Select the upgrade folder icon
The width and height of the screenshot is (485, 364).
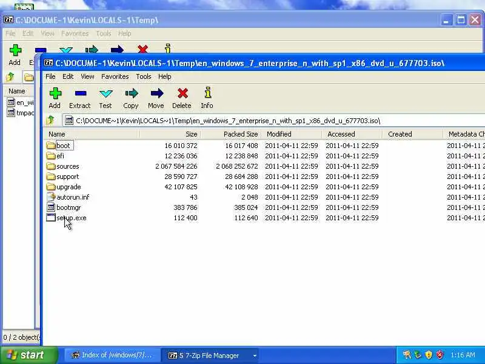pos(51,187)
